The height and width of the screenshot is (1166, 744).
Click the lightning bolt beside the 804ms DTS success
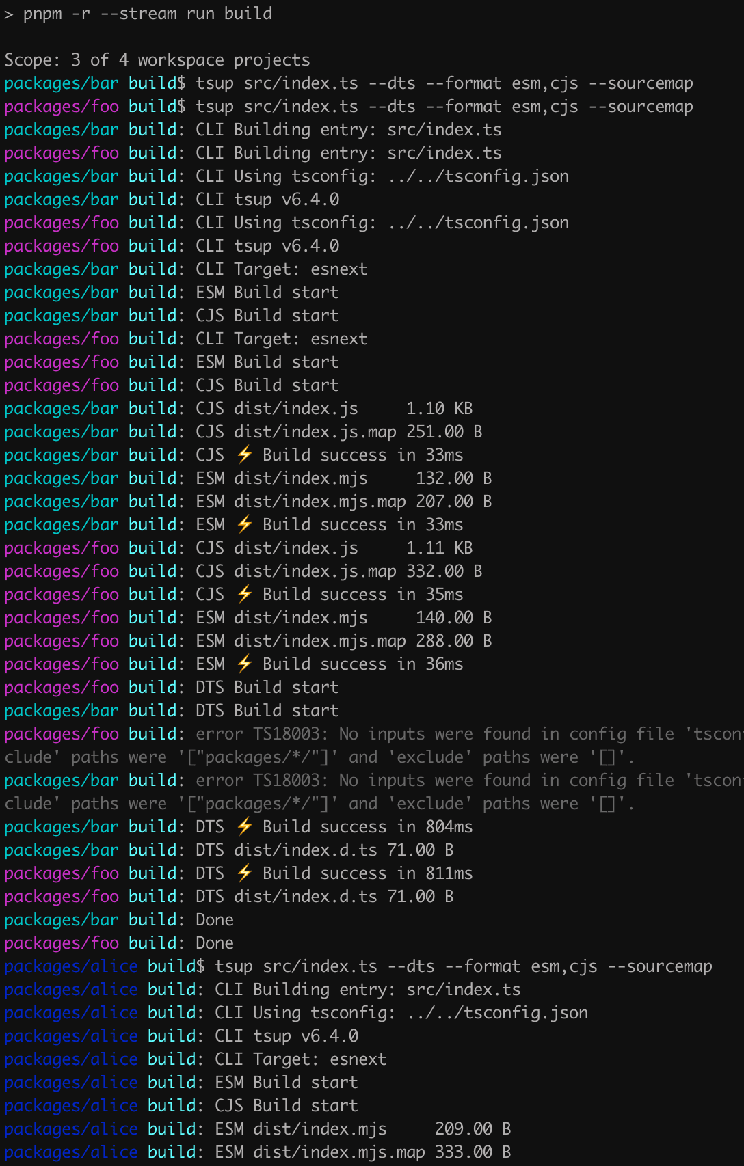245,827
